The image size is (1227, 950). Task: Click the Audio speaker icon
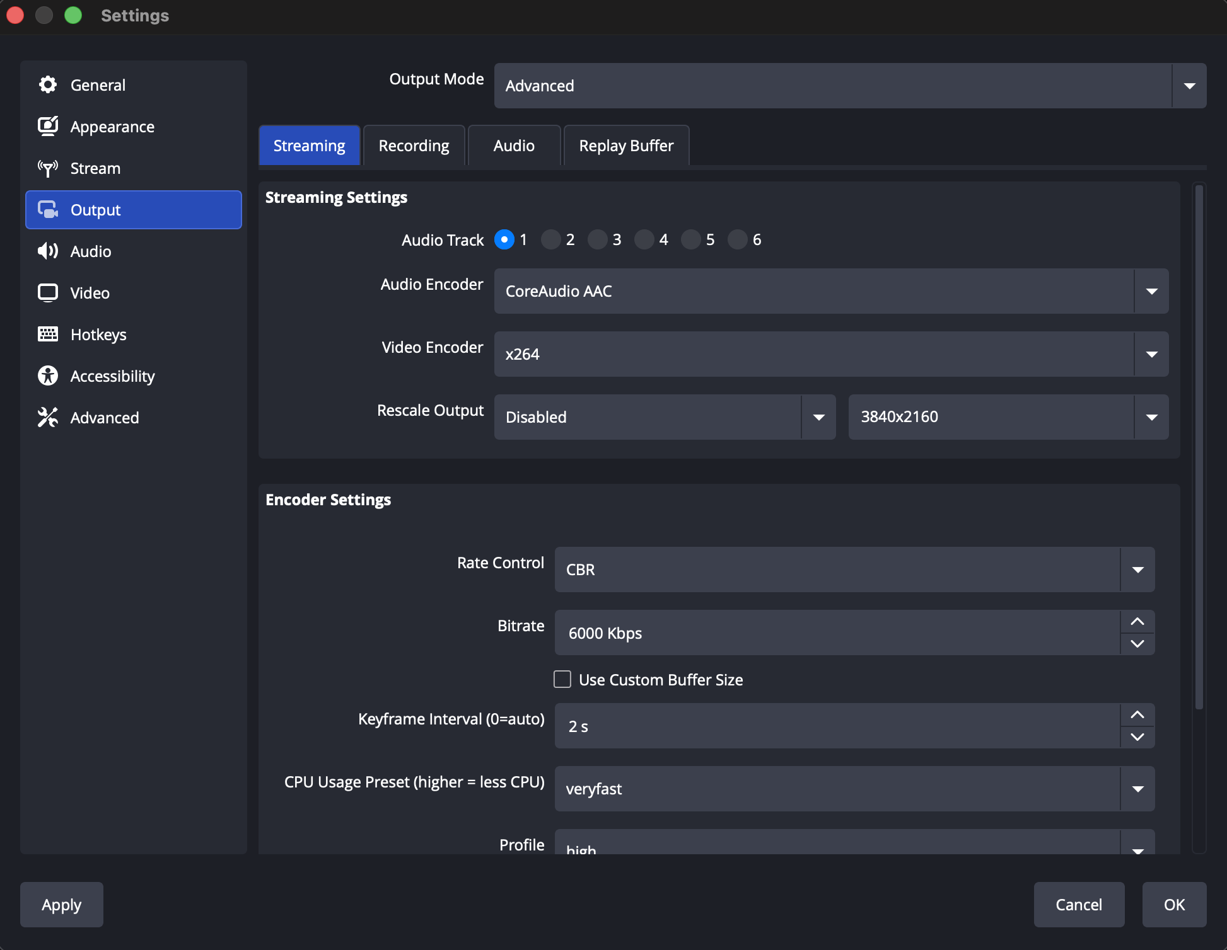48,251
